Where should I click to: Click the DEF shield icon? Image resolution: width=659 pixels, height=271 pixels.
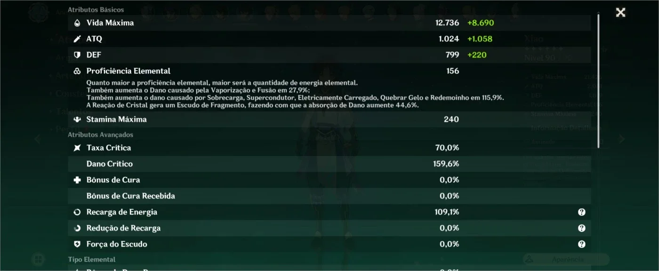[77, 55]
